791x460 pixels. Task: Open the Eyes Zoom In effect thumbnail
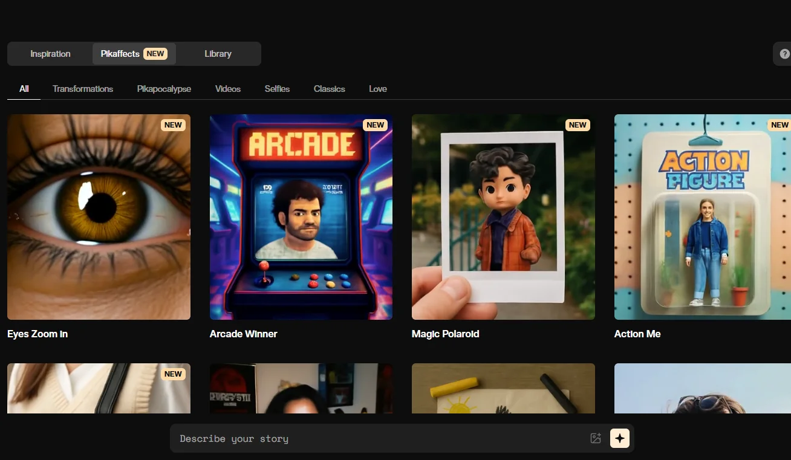99,217
